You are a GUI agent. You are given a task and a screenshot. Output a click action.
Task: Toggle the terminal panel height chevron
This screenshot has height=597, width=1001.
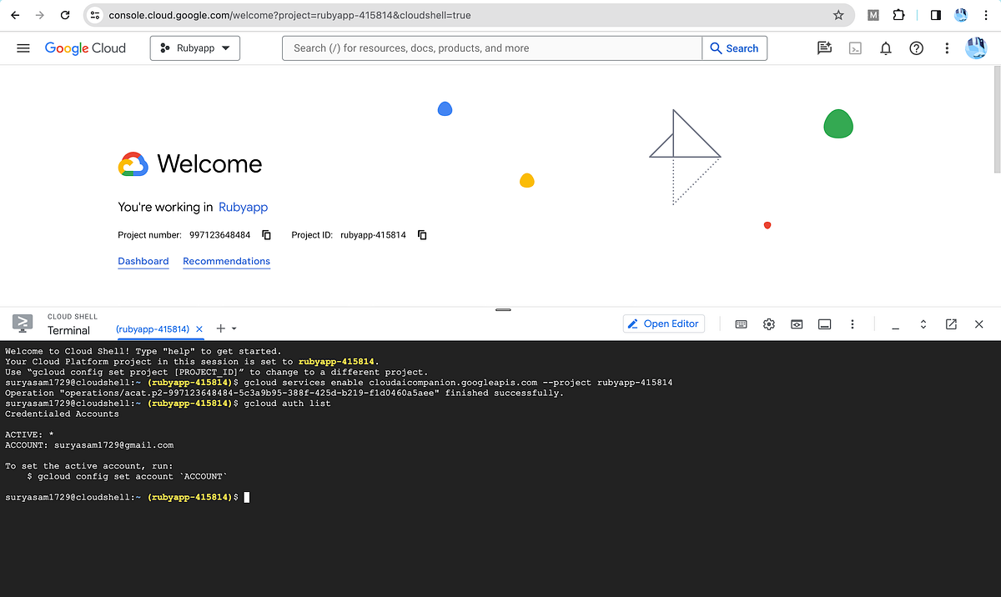923,324
